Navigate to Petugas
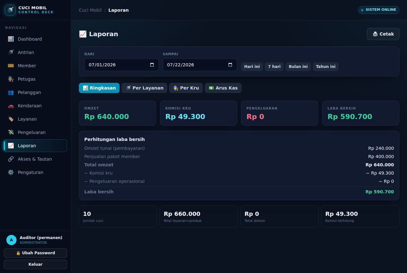This screenshot has height=273, width=407. (35, 79)
